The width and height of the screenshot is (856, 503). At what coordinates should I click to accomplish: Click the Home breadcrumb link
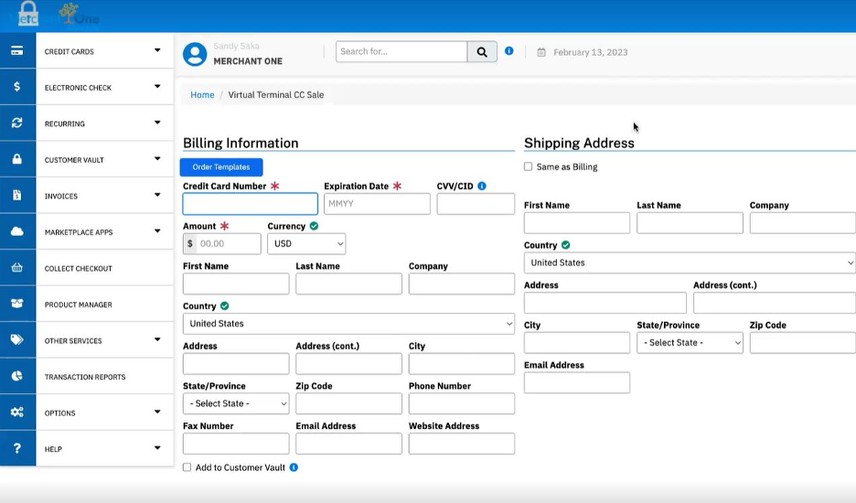(202, 95)
